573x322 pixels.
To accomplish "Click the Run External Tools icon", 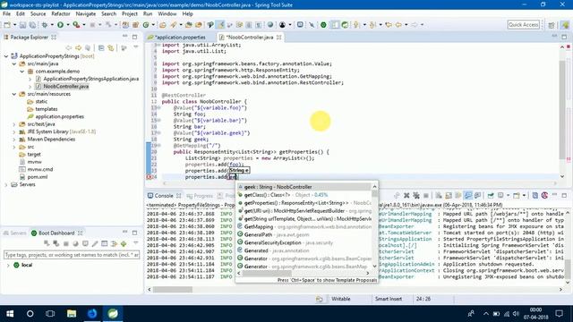I will [76, 25].
